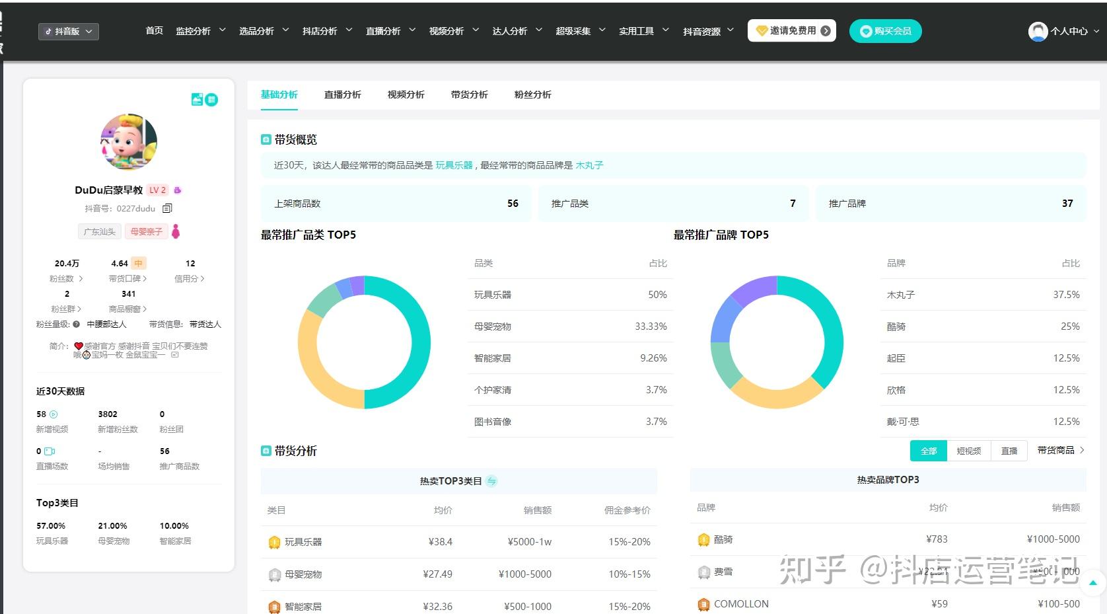Switch to the 直播分析 tab below header
1107x614 pixels.
[x=342, y=95]
